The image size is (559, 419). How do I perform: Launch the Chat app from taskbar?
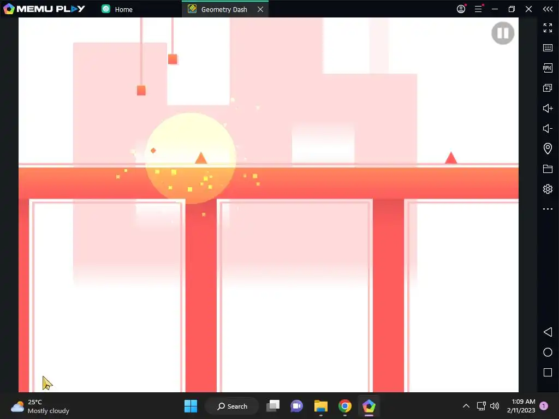click(296, 406)
